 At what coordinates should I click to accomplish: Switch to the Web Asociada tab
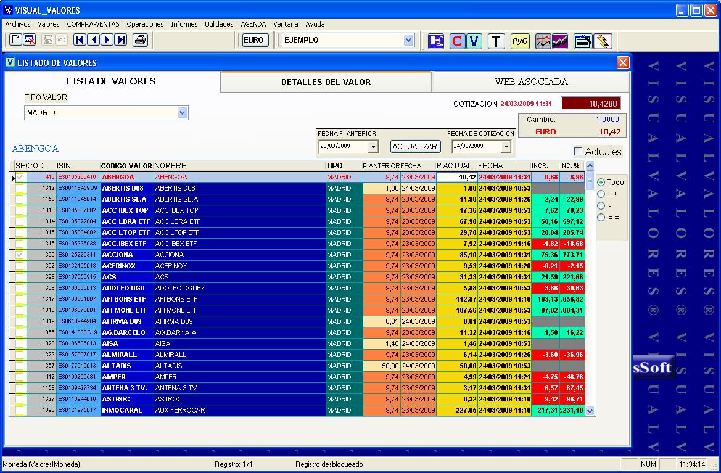[x=531, y=82]
